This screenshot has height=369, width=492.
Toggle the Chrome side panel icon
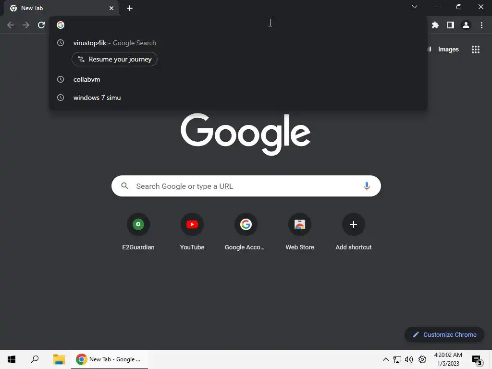click(x=451, y=25)
